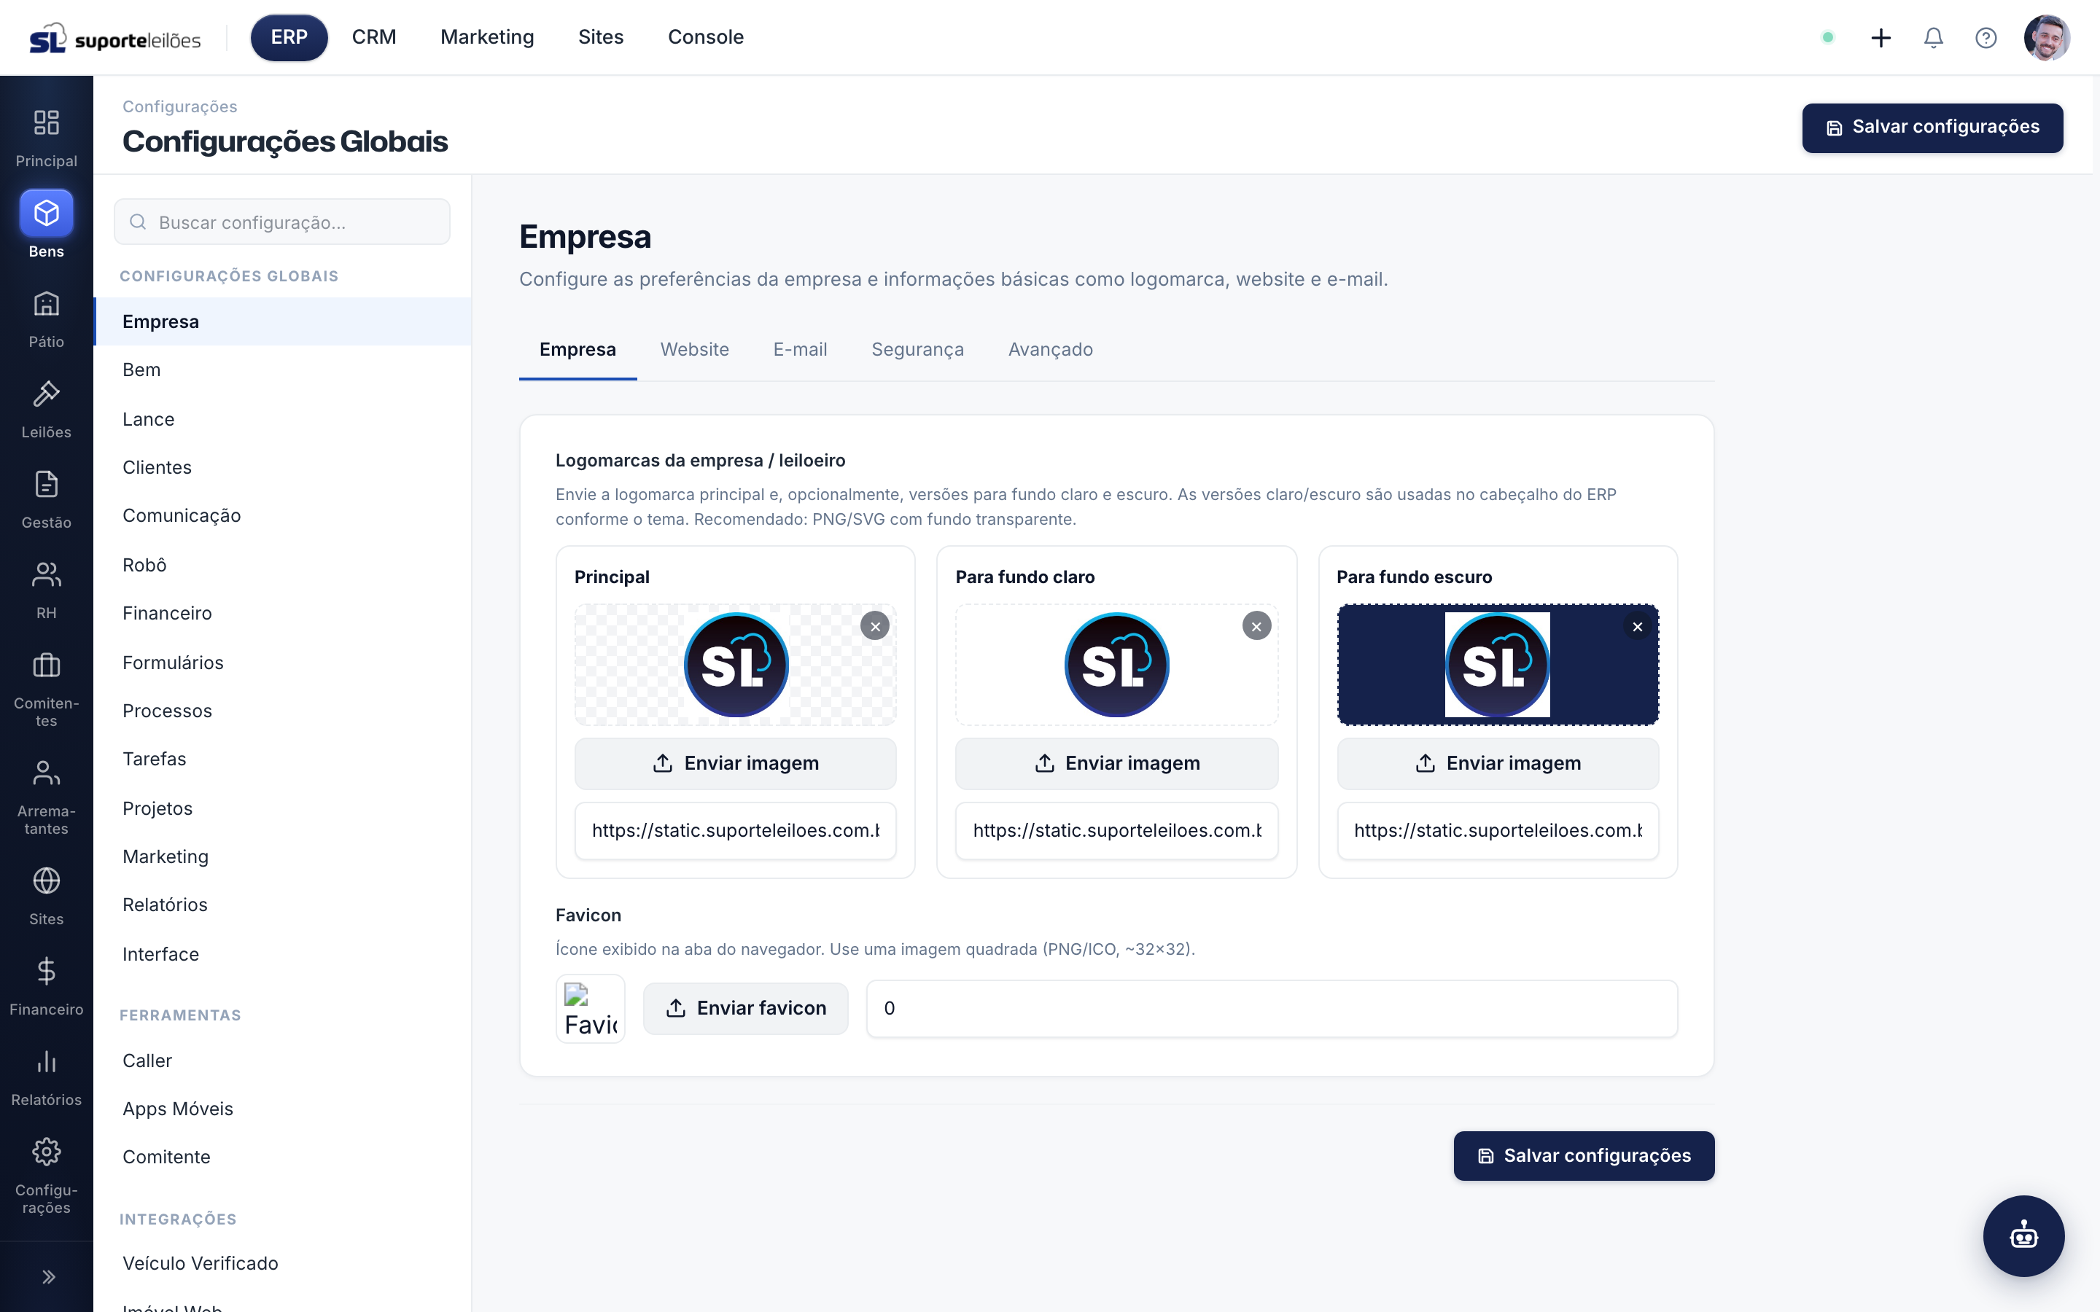Open the Comitentes briefcase icon
Viewport: 2100px width, 1312px height.
click(46, 665)
